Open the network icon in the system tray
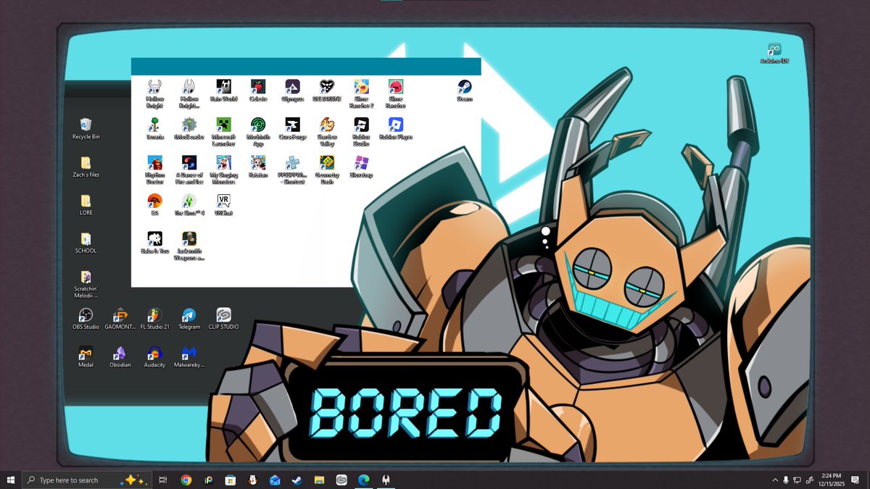The height and width of the screenshot is (489, 870). 797,480
